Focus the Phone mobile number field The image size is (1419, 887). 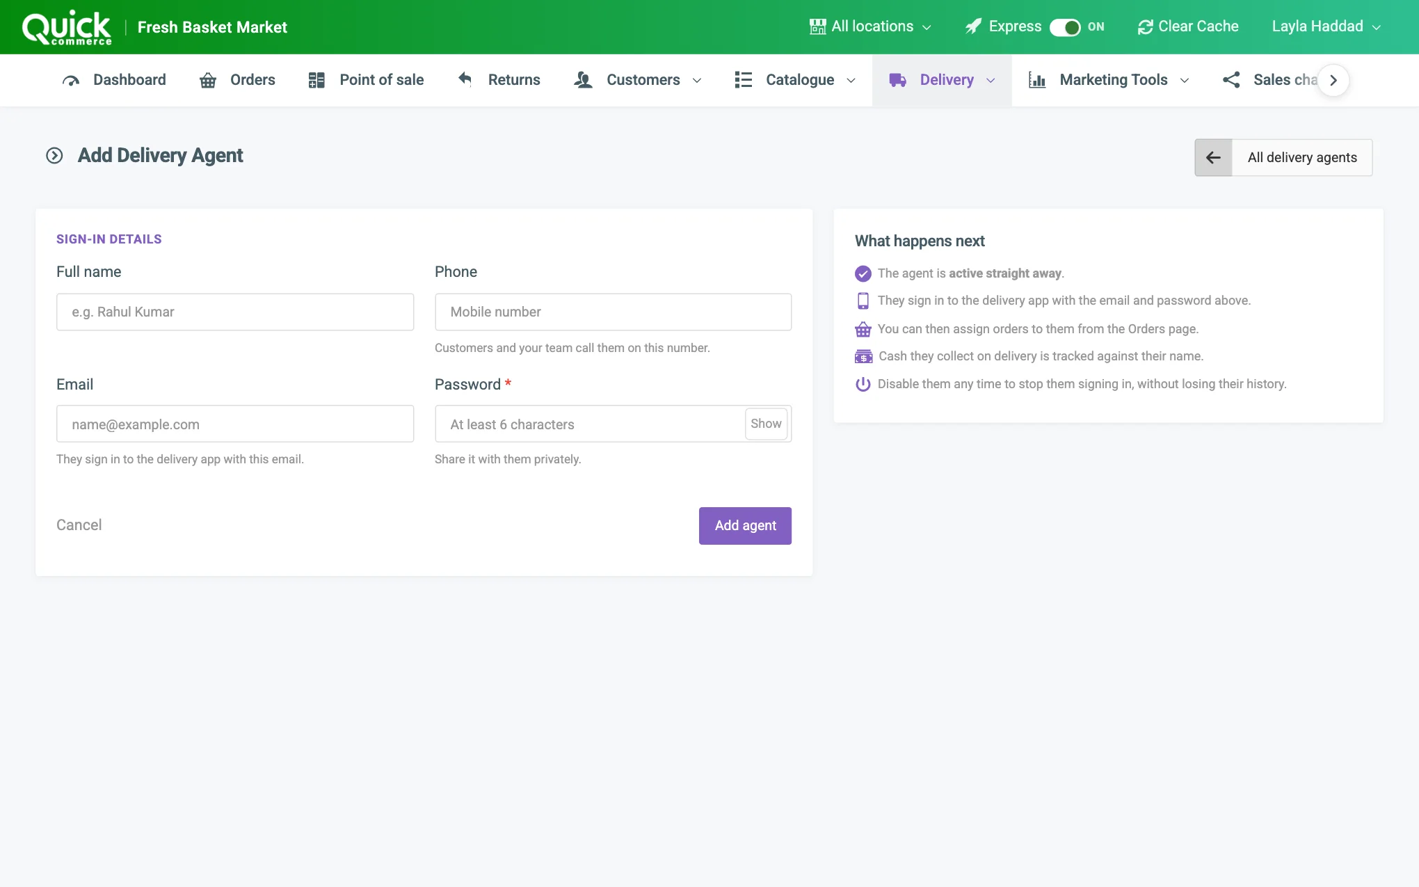coord(613,312)
